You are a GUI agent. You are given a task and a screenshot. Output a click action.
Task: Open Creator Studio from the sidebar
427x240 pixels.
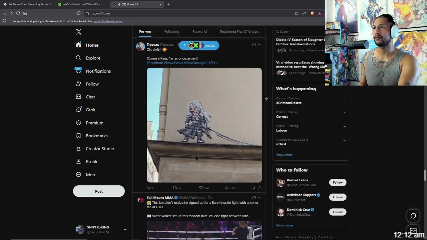95,149
